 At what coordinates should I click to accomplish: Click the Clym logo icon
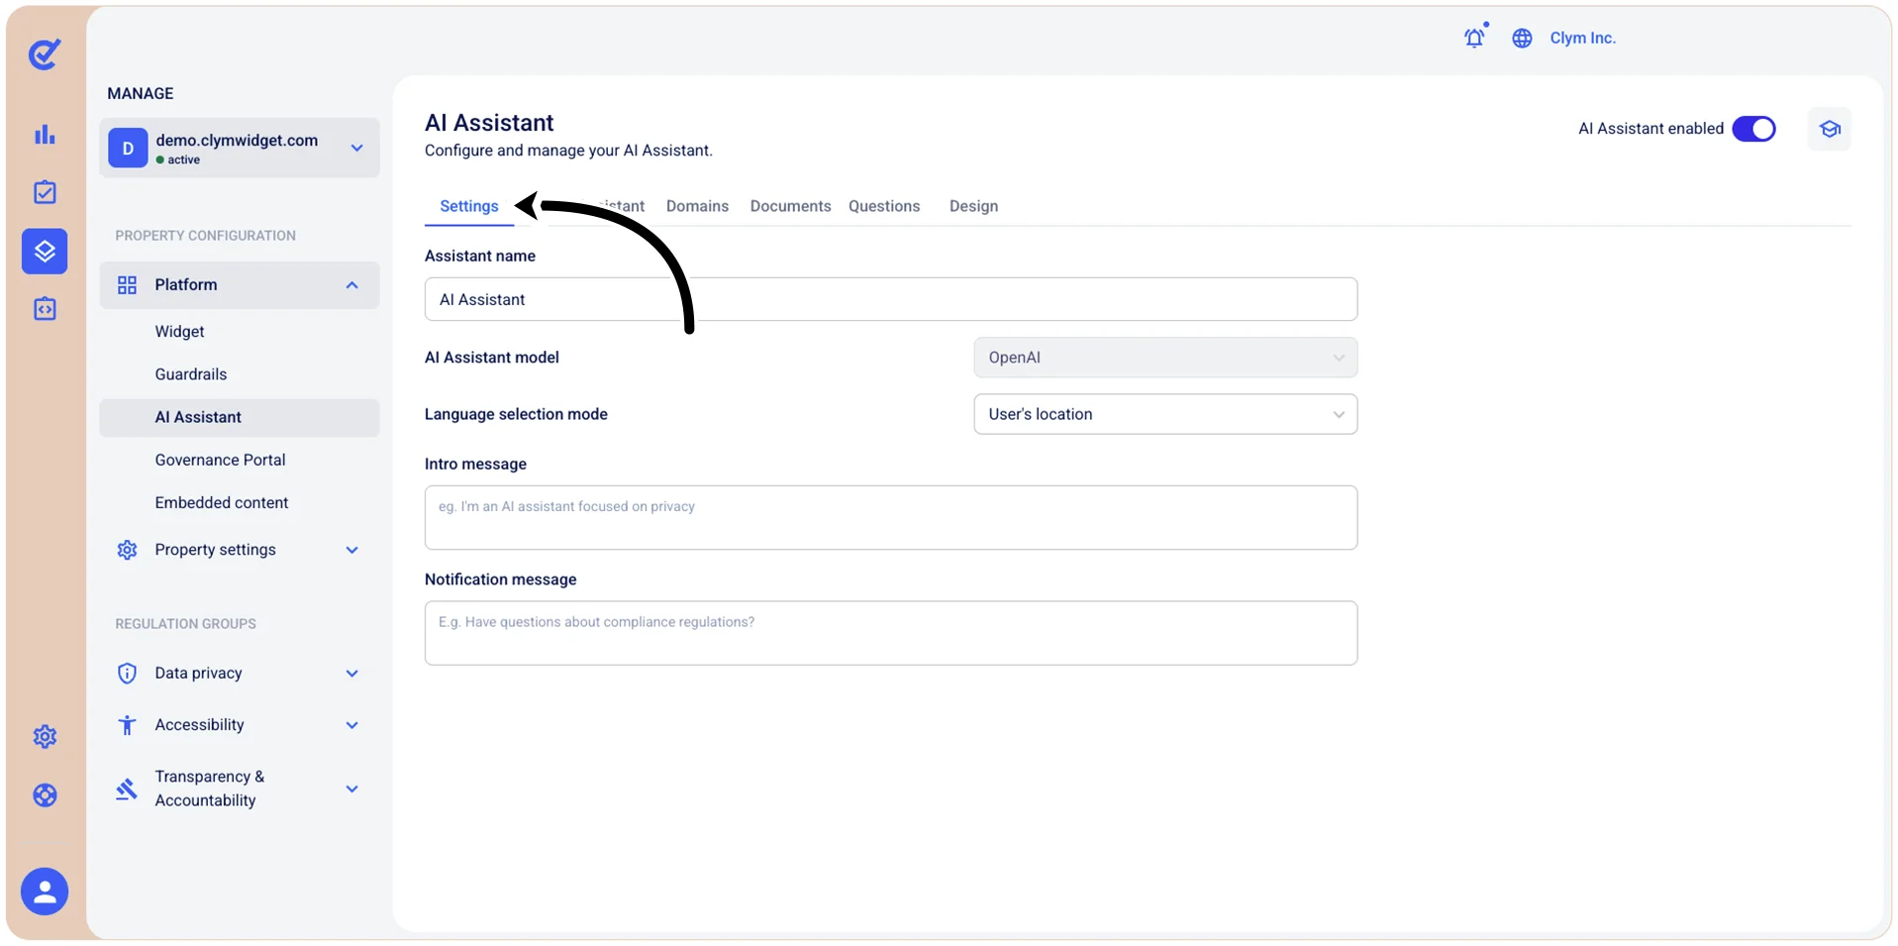click(45, 53)
